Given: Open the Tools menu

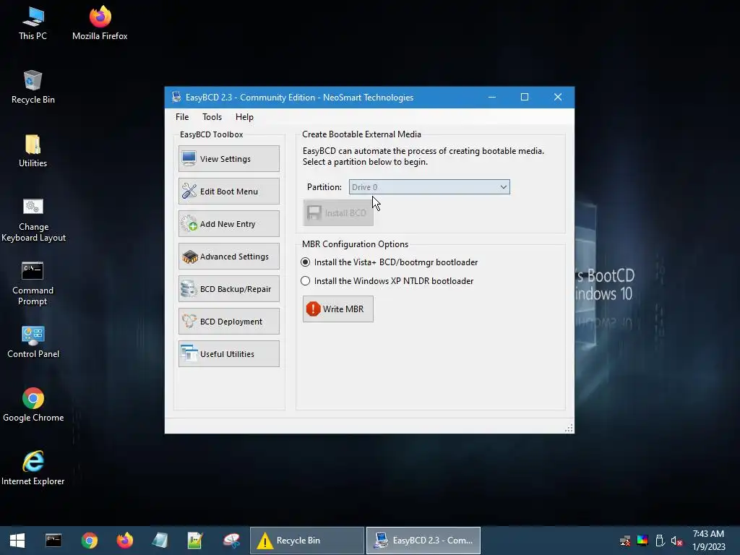Looking at the screenshot, I should point(212,117).
